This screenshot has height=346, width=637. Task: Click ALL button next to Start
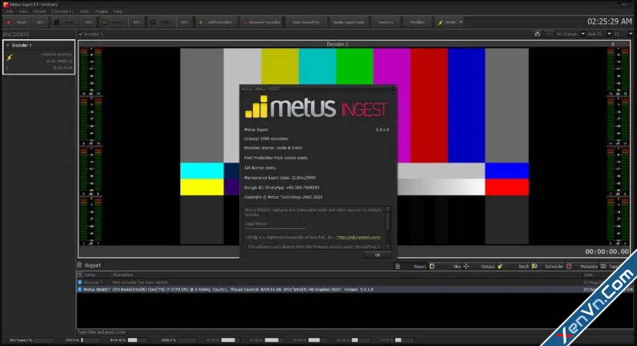tap(40, 22)
